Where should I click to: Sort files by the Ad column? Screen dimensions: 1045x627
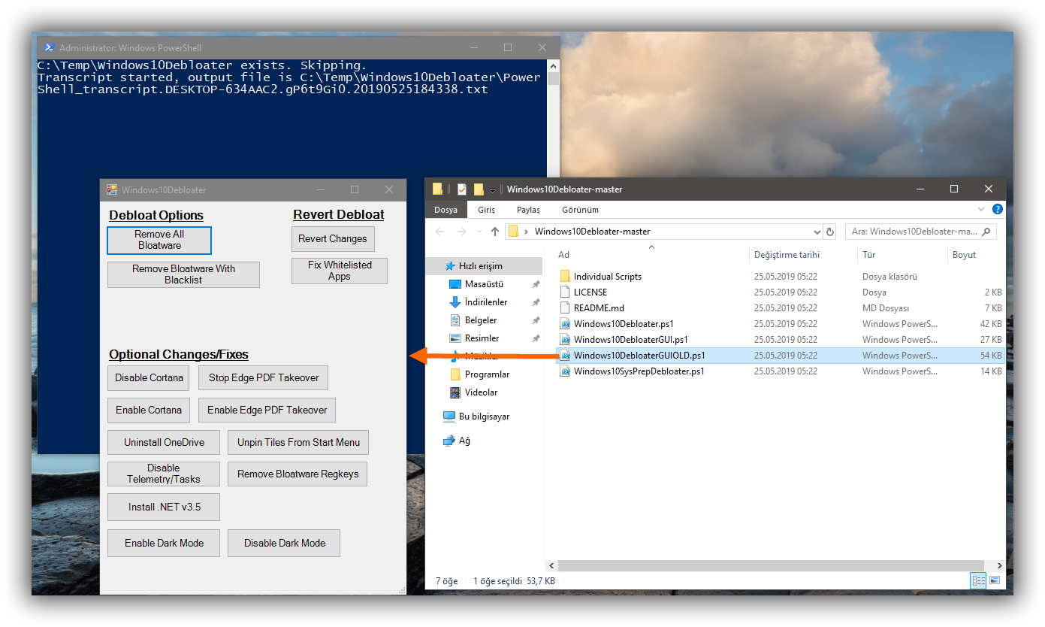pos(651,255)
